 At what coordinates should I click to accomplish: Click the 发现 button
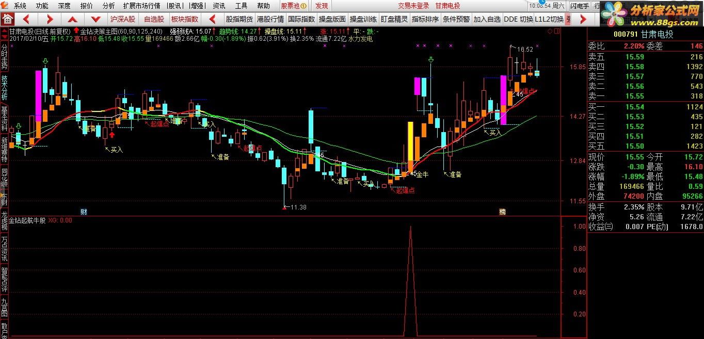322,6
